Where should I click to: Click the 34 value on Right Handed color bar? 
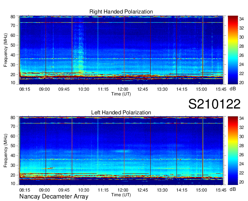241,19
